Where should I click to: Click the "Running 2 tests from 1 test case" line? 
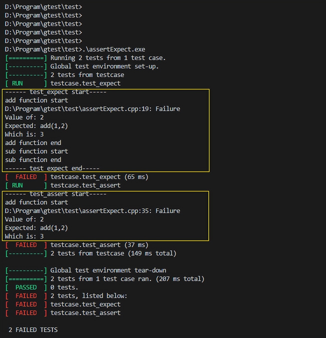(108, 58)
